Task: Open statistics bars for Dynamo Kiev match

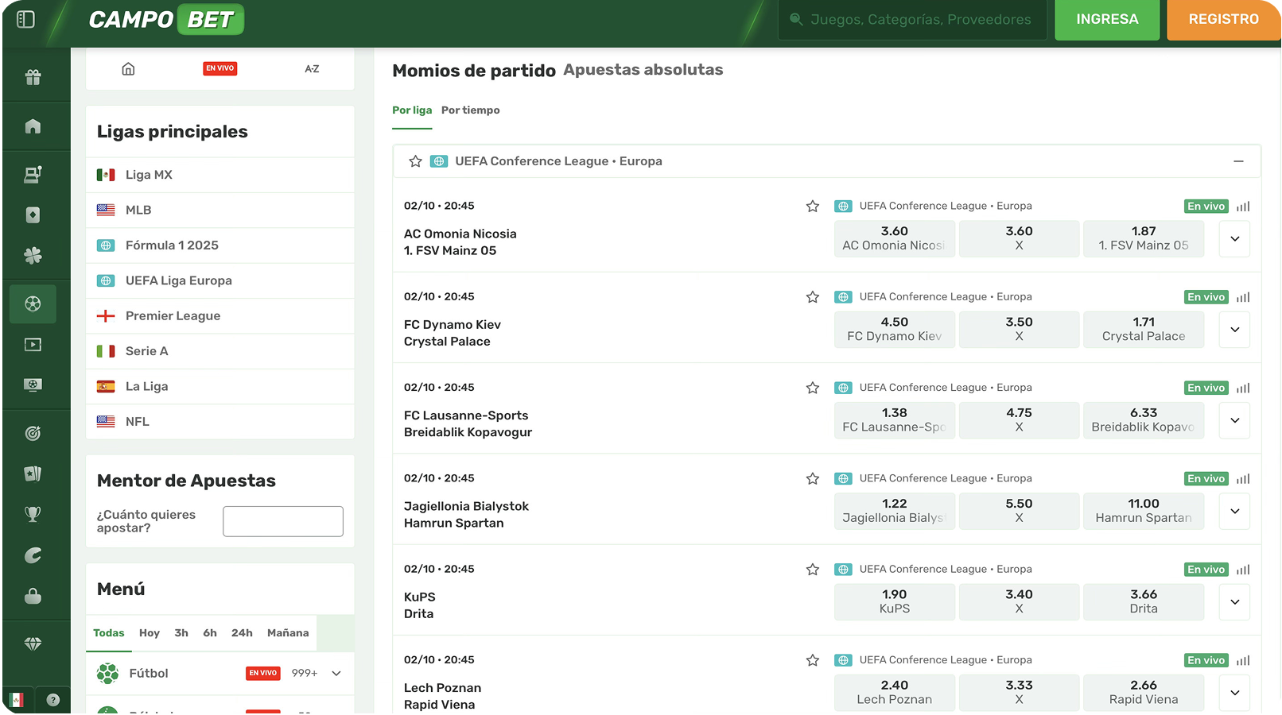Action: (x=1243, y=297)
